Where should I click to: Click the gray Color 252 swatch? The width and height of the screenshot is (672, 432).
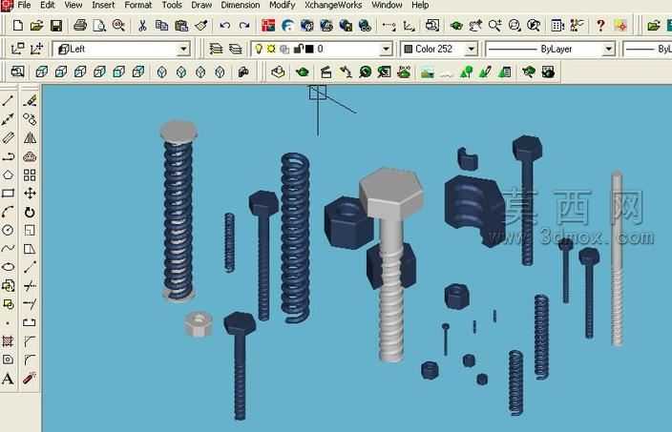[409, 49]
